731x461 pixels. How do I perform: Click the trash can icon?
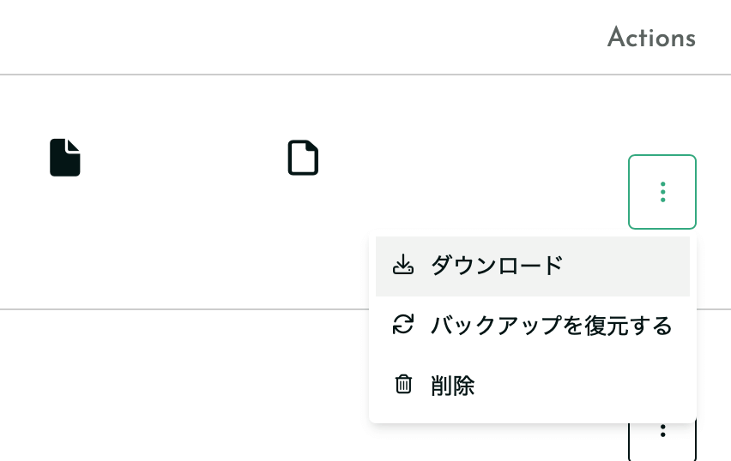(403, 384)
